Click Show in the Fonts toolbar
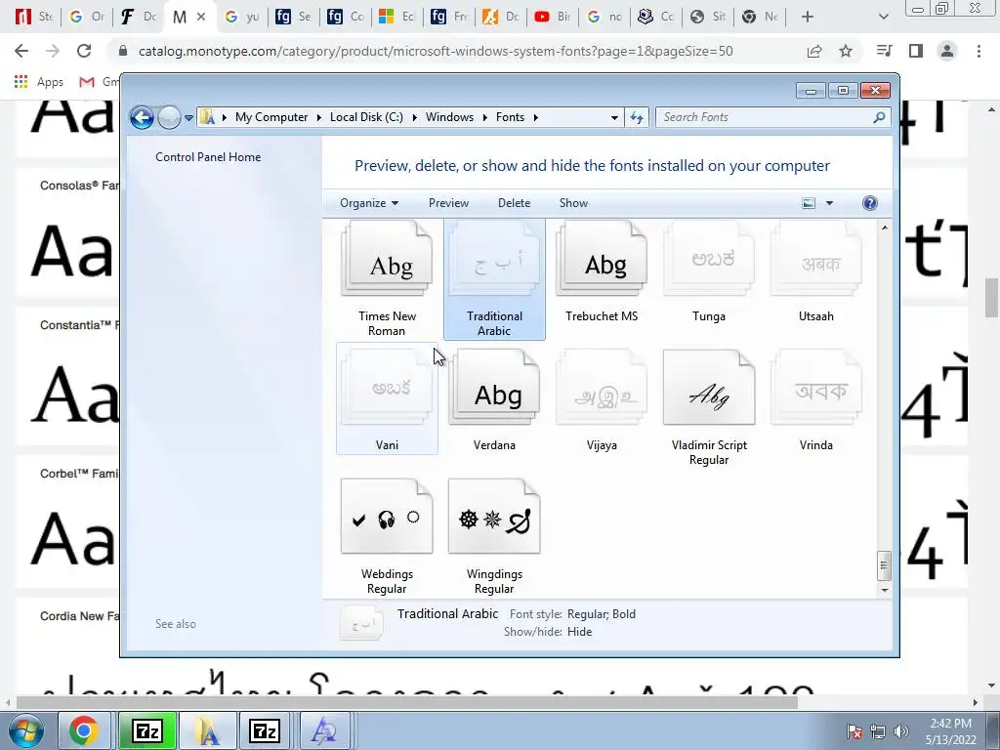Image resolution: width=1000 pixels, height=750 pixels. pos(573,203)
